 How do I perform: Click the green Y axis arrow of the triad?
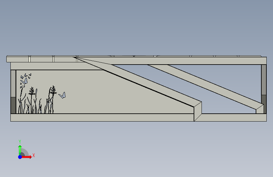coord(20,150)
